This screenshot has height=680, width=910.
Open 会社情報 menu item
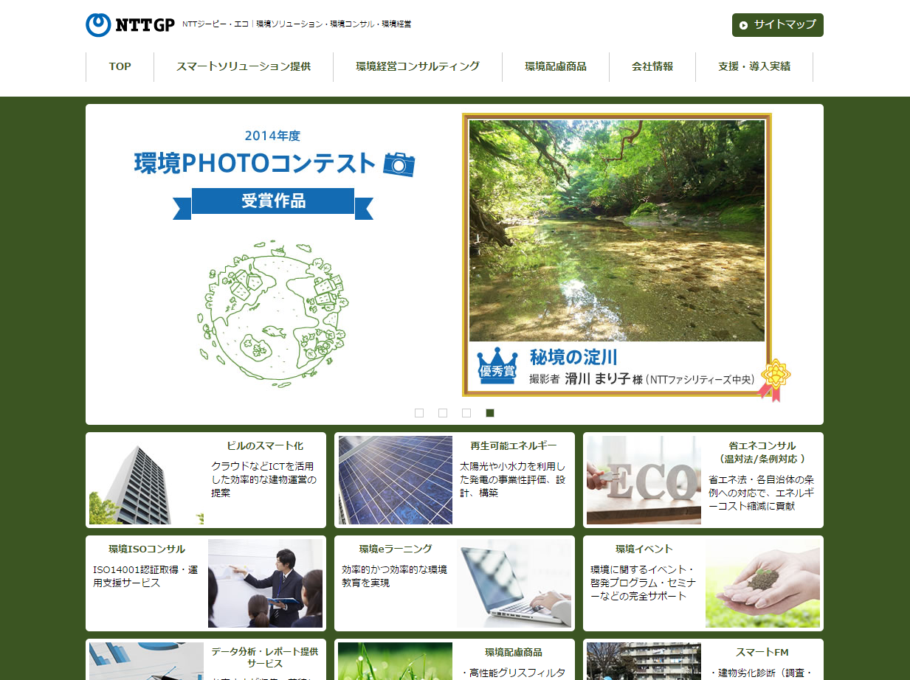click(x=652, y=66)
